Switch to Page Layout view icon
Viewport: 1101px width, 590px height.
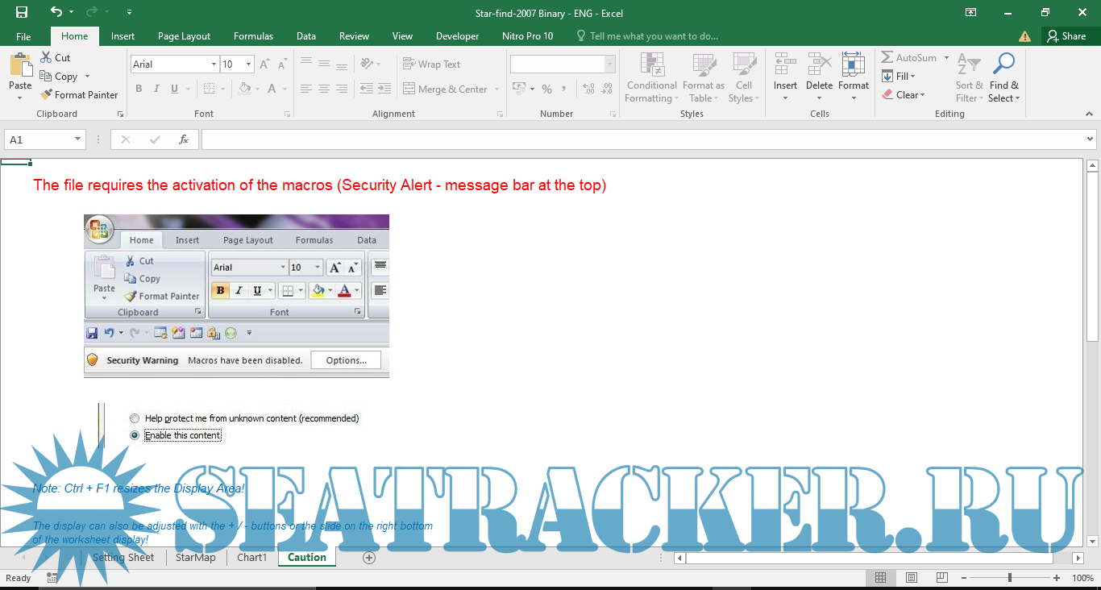(912, 578)
